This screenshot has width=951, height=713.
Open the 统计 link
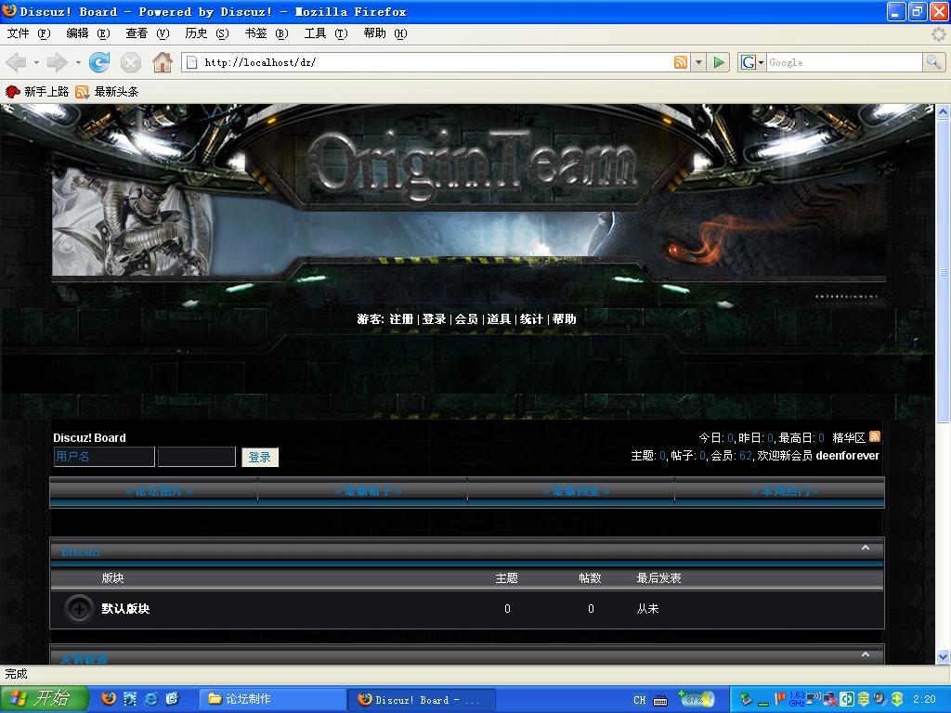[x=531, y=319]
